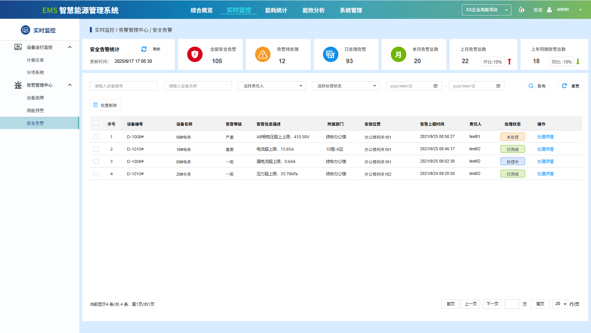Click the notification bell icon

(x=521, y=10)
